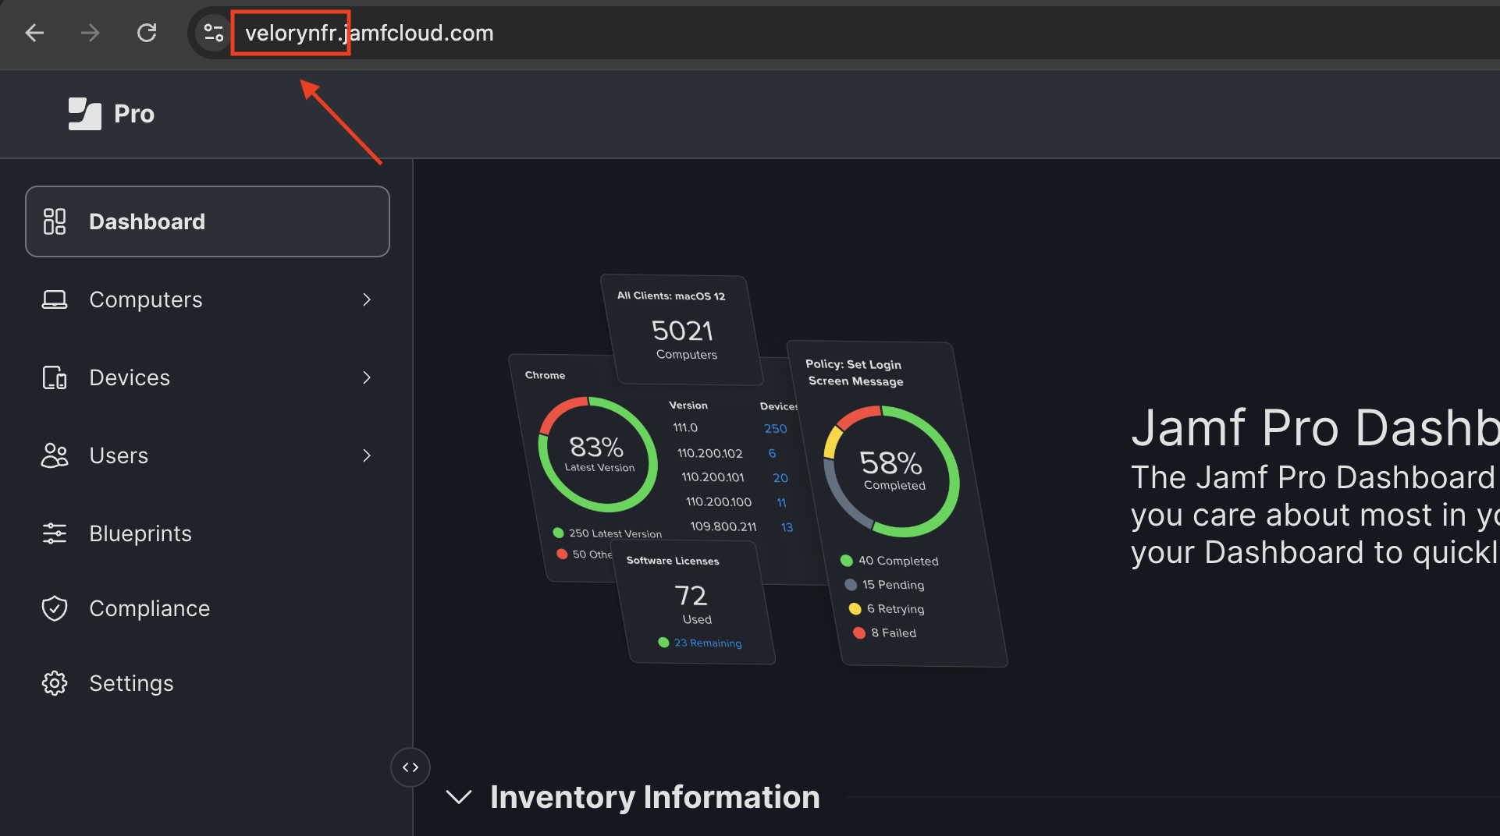Click the Devices icon in sidebar
The image size is (1500, 836).
[x=55, y=377]
